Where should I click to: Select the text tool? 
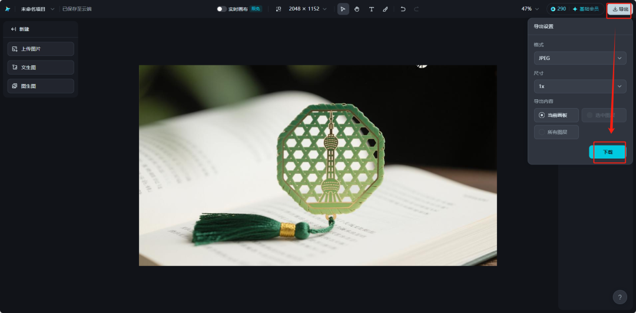(x=371, y=9)
